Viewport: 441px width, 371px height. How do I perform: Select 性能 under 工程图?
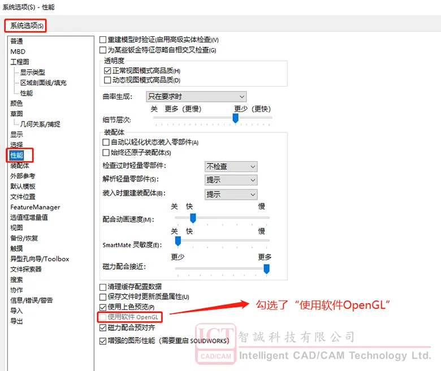click(27, 93)
